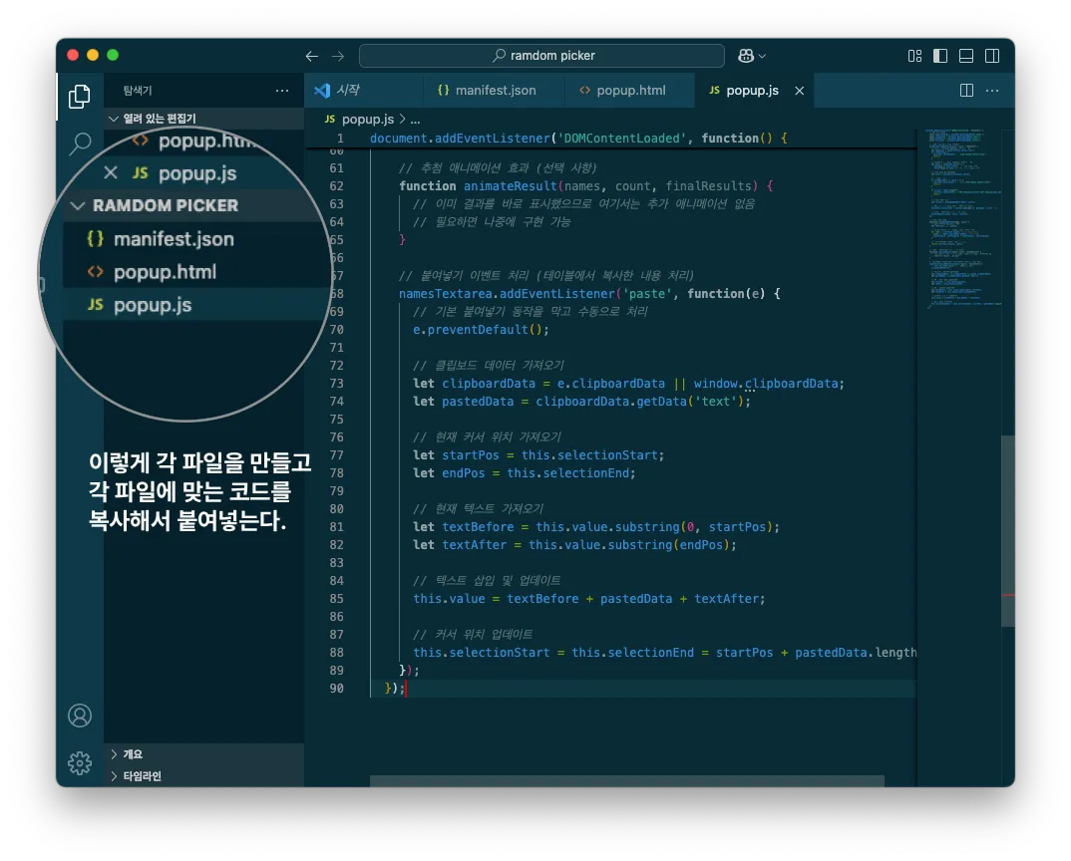Click line number 90 in the gutter
This screenshot has width=1071, height=861.
pyautogui.click(x=336, y=689)
